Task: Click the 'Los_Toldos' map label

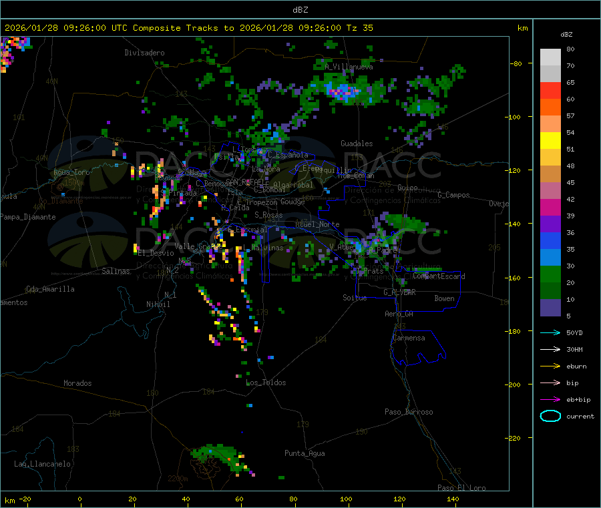Action: (x=266, y=383)
